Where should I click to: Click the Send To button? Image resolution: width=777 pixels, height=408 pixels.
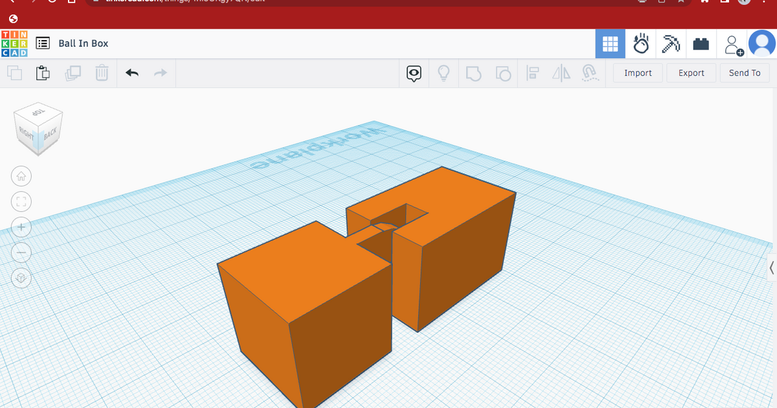[745, 73]
